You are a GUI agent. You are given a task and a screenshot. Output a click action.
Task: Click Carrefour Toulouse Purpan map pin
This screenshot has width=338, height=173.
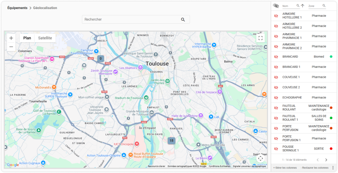[96, 51]
